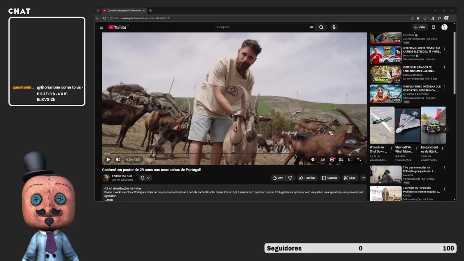Click the magnifier search button

pyautogui.click(x=321, y=27)
